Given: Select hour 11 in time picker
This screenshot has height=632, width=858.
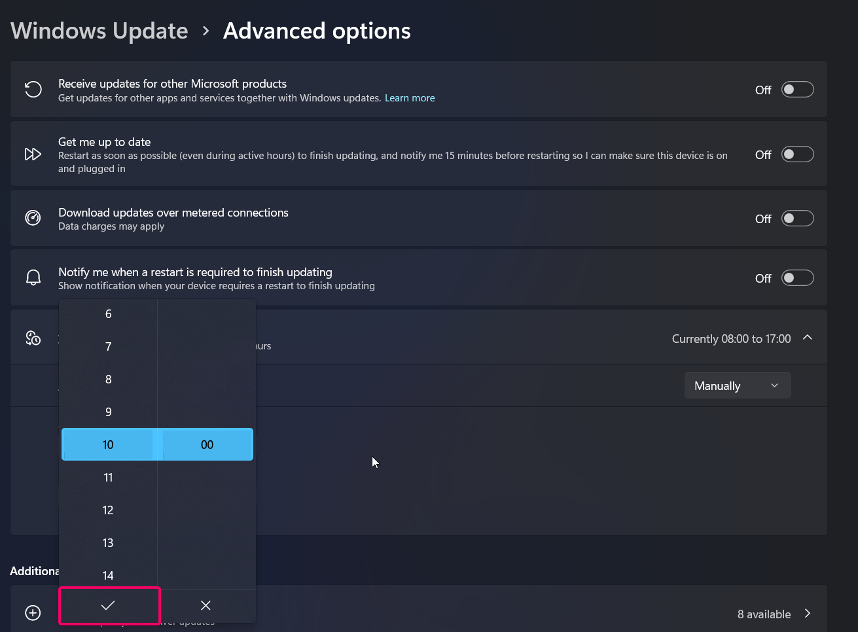Looking at the screenshot, I should click(x=108, y=478).
